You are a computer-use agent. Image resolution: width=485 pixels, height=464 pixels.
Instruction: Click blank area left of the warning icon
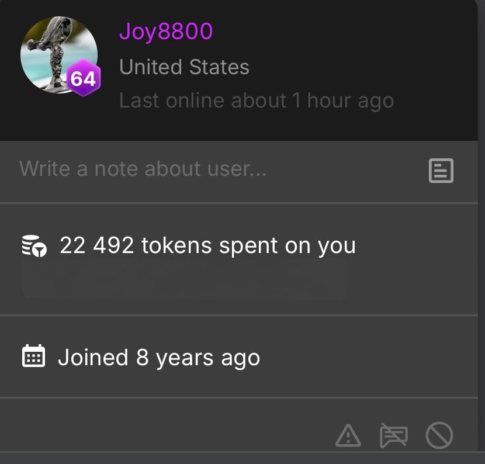click(x=175, y=432)
